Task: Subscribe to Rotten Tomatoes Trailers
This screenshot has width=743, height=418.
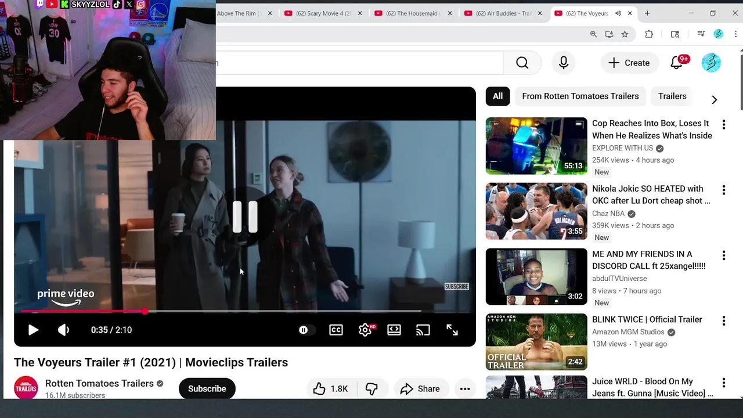Action: [207, 389]
